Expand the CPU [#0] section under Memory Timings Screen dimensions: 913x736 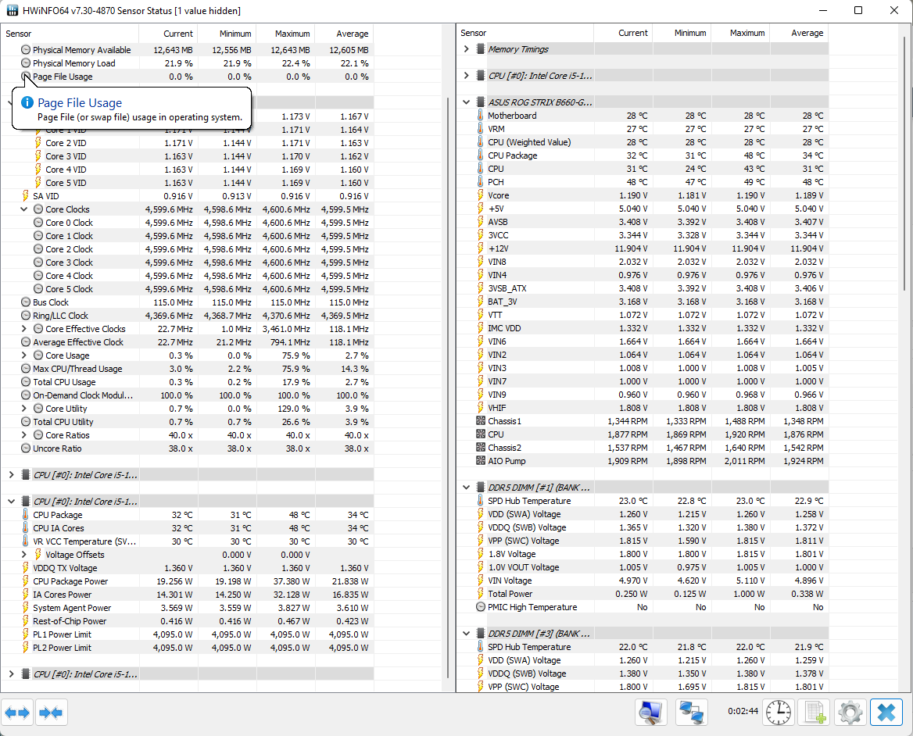467,76
